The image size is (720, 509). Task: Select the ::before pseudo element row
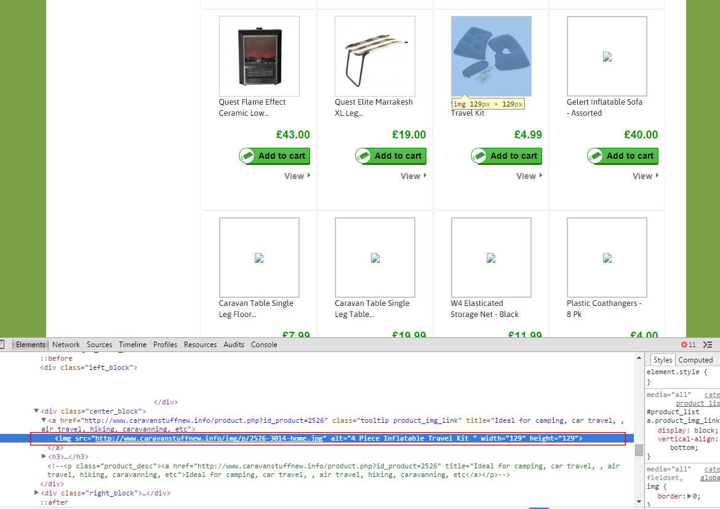coord(56,358)
